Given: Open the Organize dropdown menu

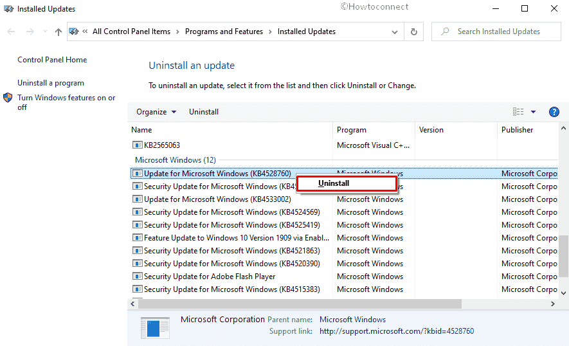Looking at the screenshot, I should (156, 112).
